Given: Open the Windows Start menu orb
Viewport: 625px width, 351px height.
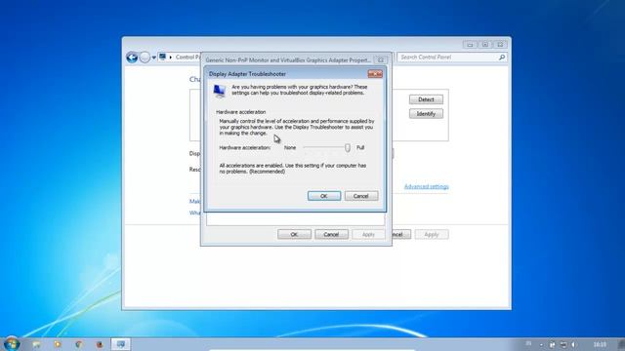Looking at the screenshot, I should click(x=11, y=344).
